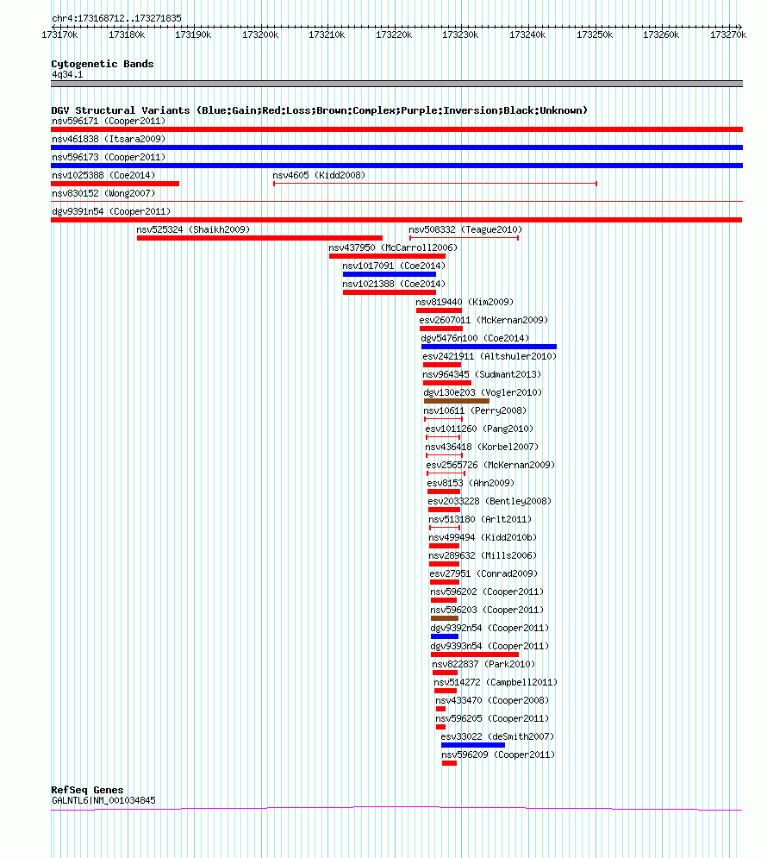Click the GALNTL6|NM_001034845 gene label

point(103,800)
